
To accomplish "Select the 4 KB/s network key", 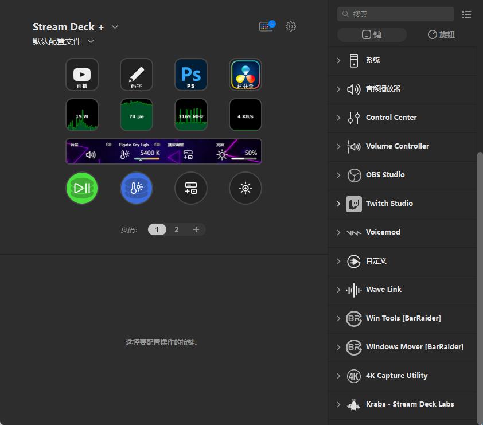I will coord(246,115).
